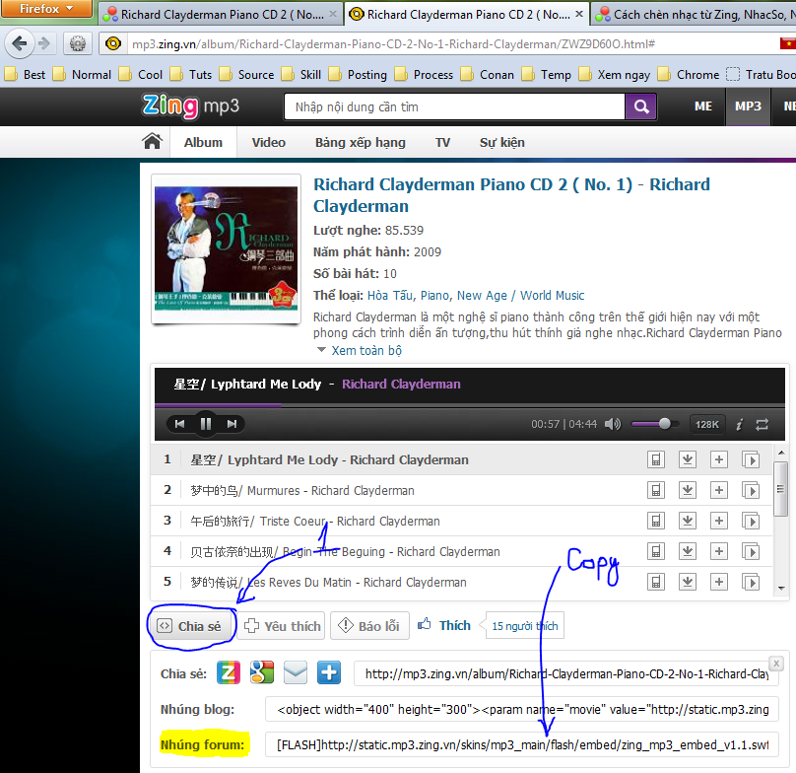Open the Tuts bookmarks folder
Viewport: 796px width, 773px height.
(191, 75)
